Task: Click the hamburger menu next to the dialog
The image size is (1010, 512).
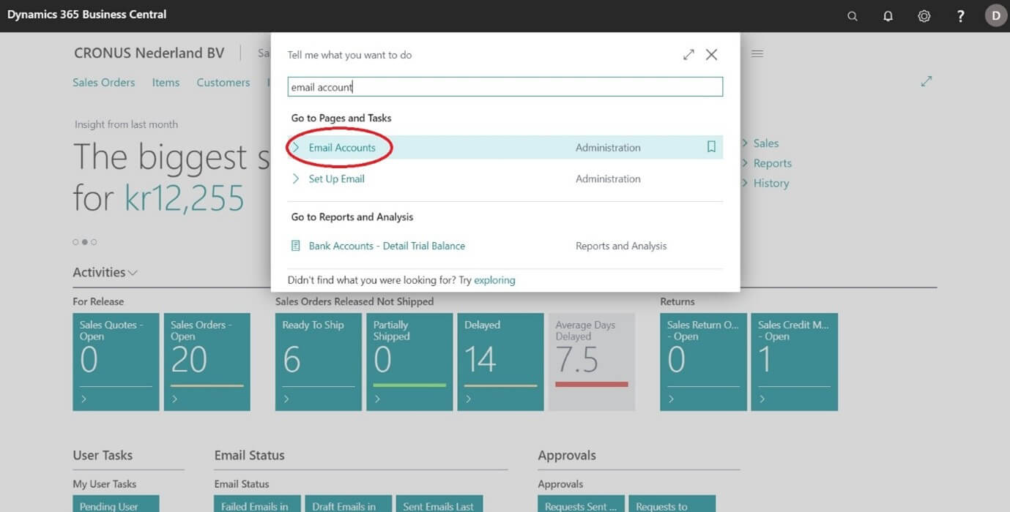Action: tap(757, 54)
